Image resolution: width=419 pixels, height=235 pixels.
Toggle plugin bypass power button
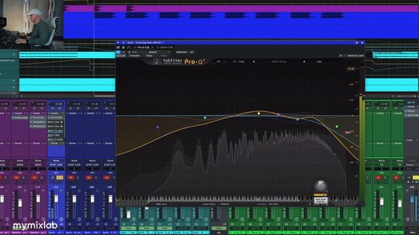click(x=118, y=52)
